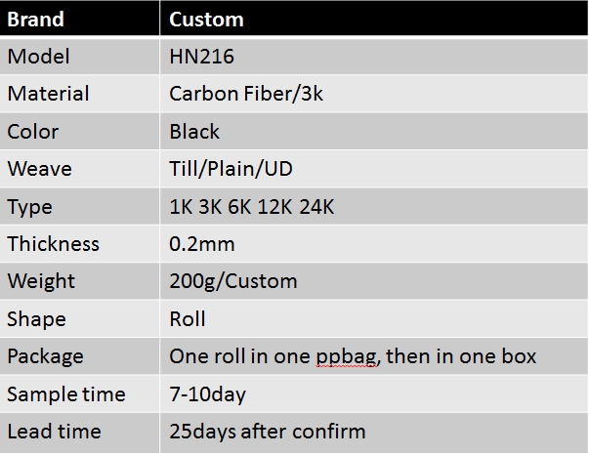
Task: Click the Roll shape value
Action: 188,319
